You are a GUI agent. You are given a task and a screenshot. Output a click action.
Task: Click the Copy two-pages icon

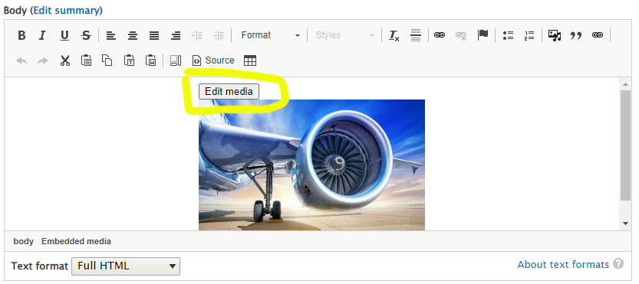pyautogui.click(x=107, y=60)
